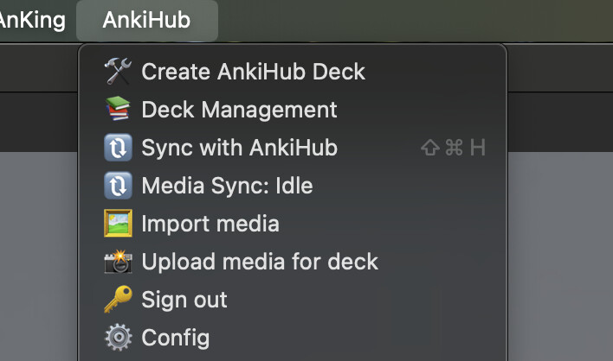Click the landscape picture icon for Import media
Screen dimensions: 613x361
(117, 224)
